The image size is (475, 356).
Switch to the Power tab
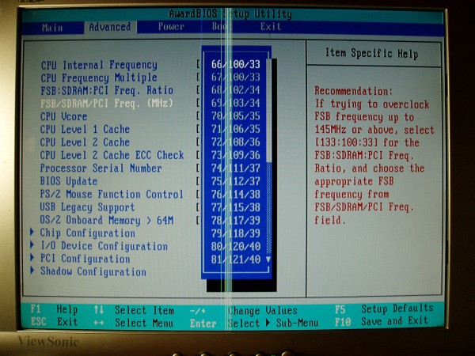(171, 27)
